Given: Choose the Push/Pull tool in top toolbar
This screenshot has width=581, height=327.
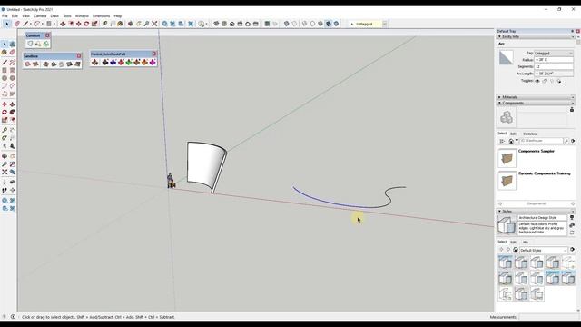Looking at the screenshot, I should pos(63,24).
